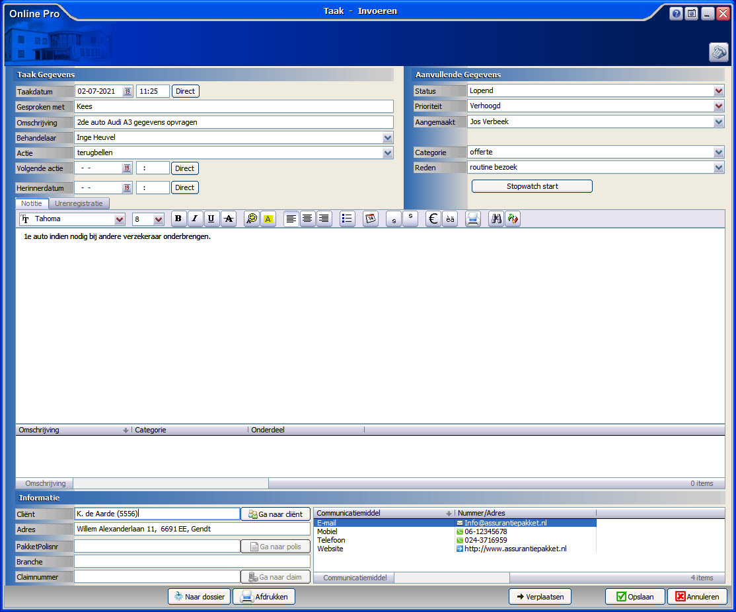Open Taakdatum calendar picker
The height and width of the screenshot is (612, 736).
(128, 92)
